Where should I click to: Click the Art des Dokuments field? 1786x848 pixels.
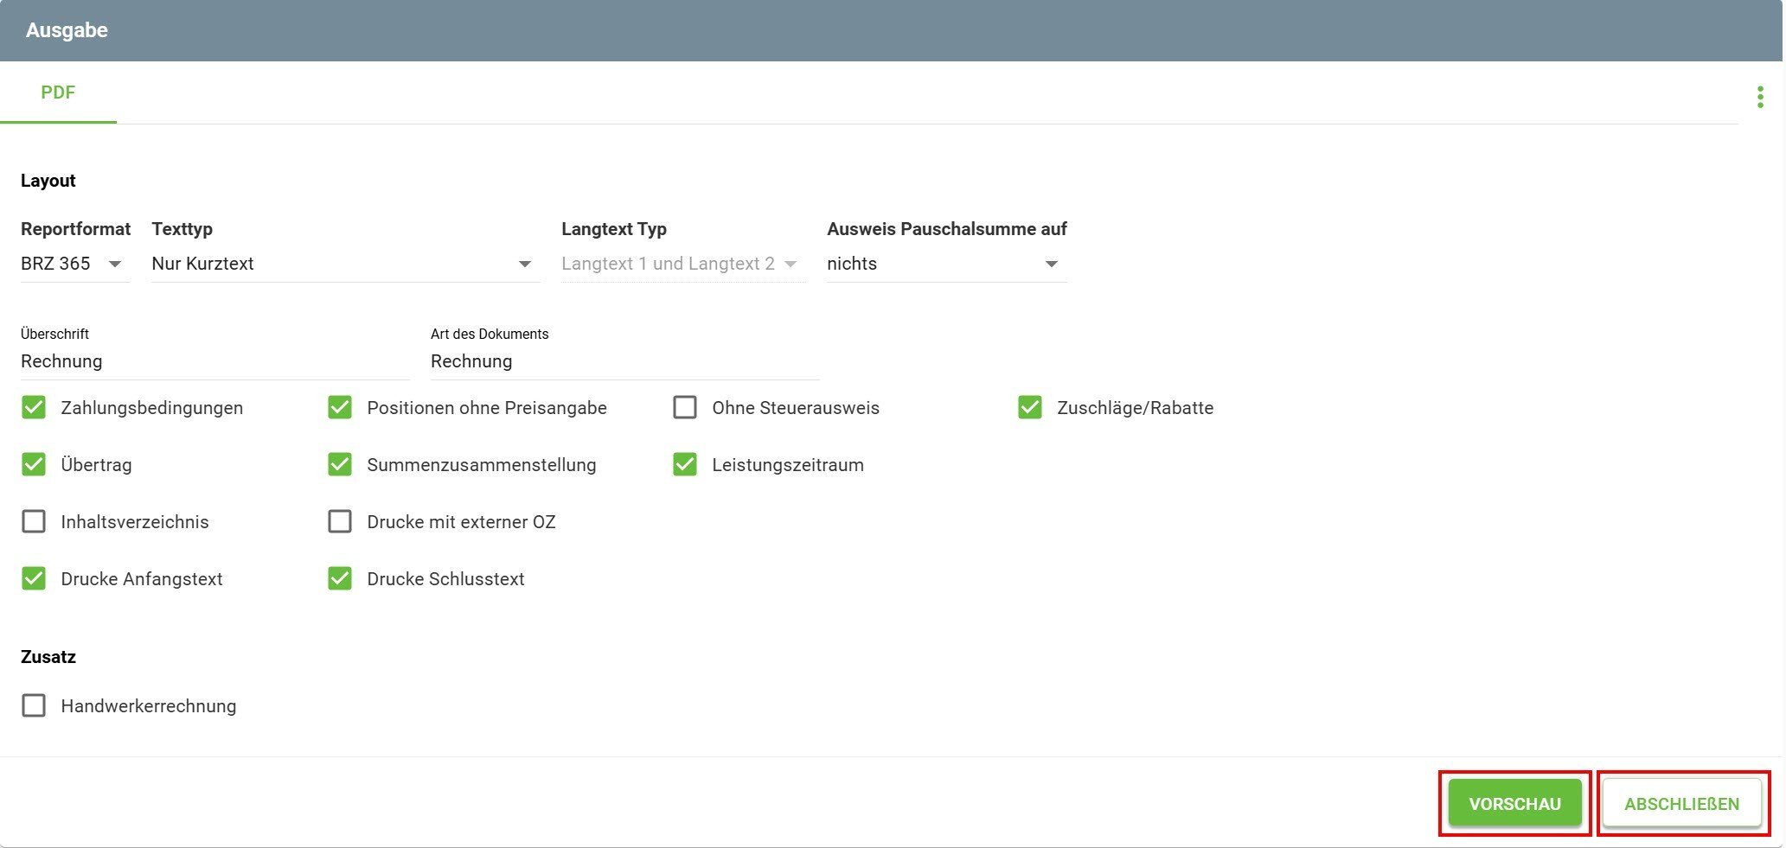[624, 361]
